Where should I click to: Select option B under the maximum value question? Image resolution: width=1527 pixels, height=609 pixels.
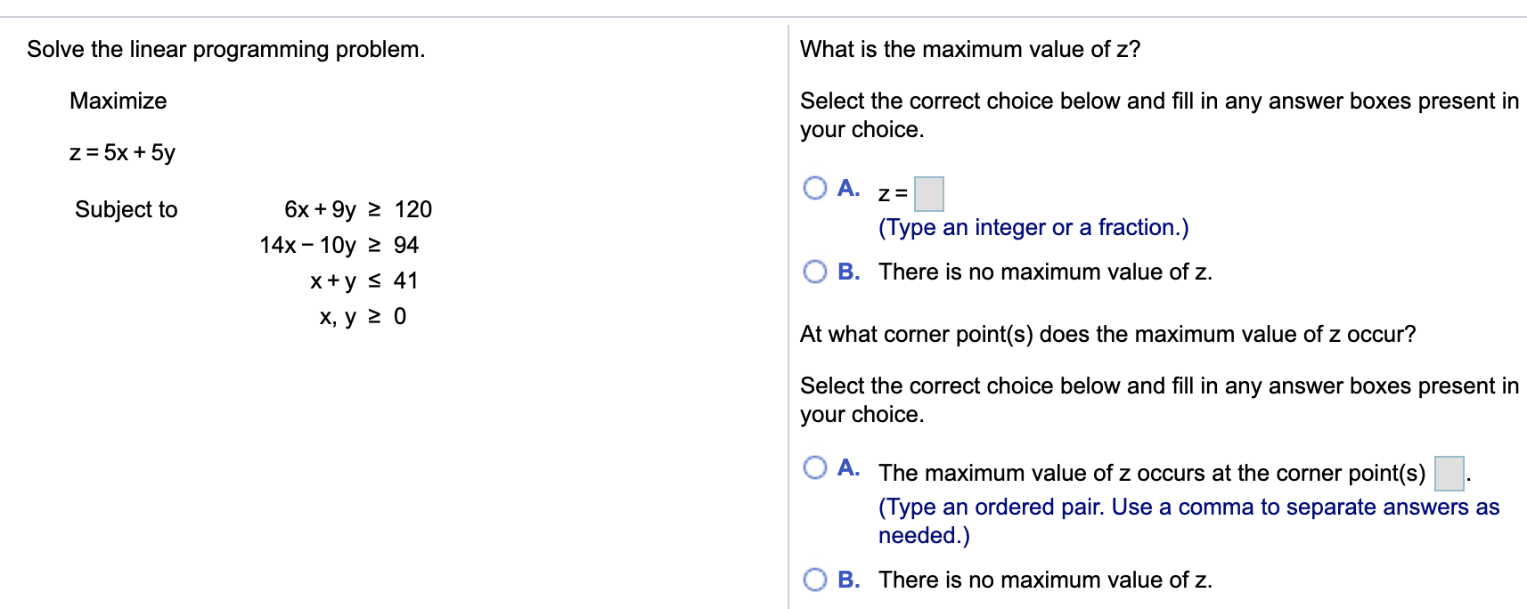pyautogui.click(x=815, y=272)
